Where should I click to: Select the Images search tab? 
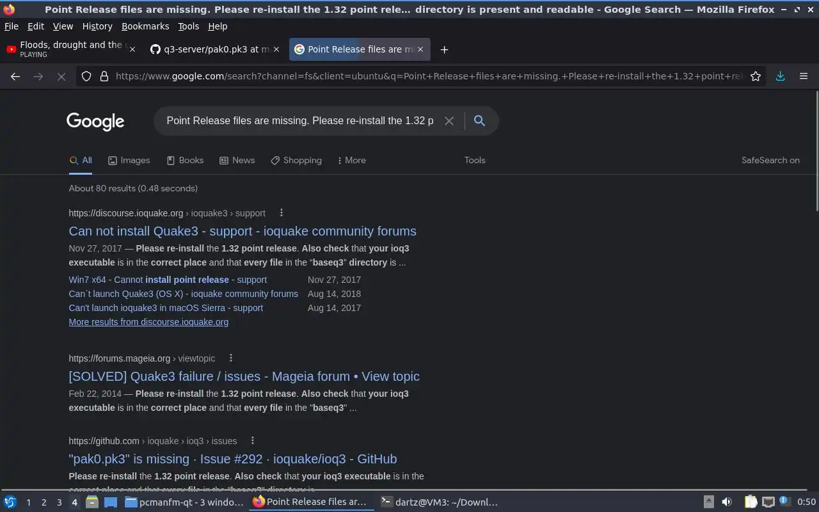(129, 160)
